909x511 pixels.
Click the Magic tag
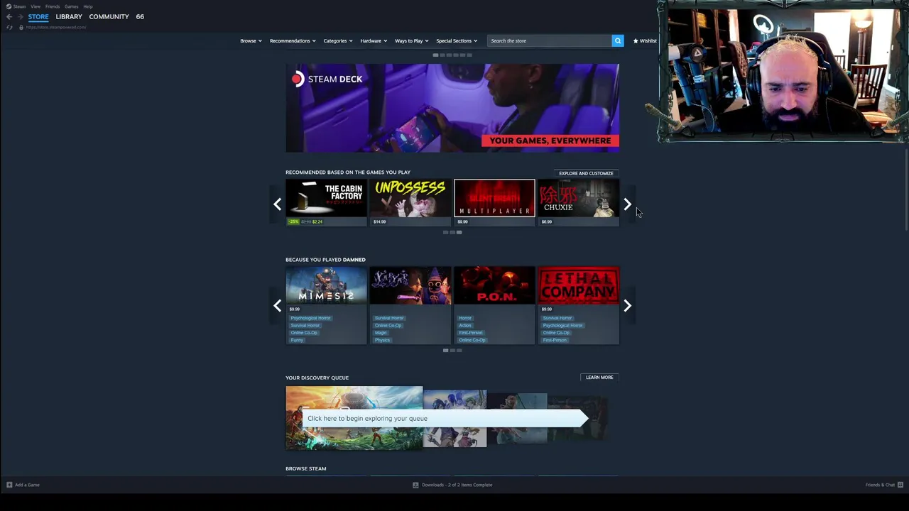point(381,333)
